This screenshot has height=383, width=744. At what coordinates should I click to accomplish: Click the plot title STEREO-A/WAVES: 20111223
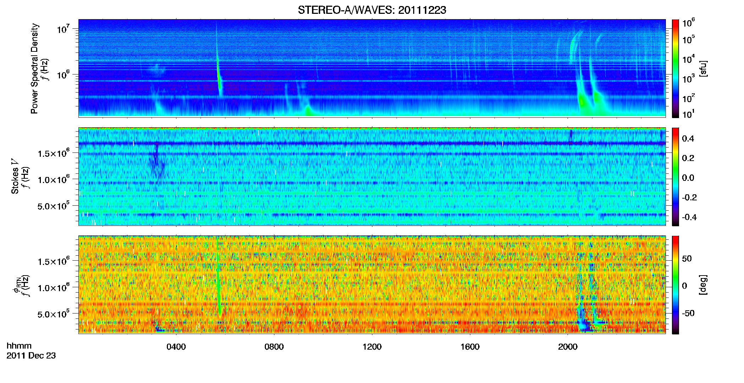click(x=372, y=10)
